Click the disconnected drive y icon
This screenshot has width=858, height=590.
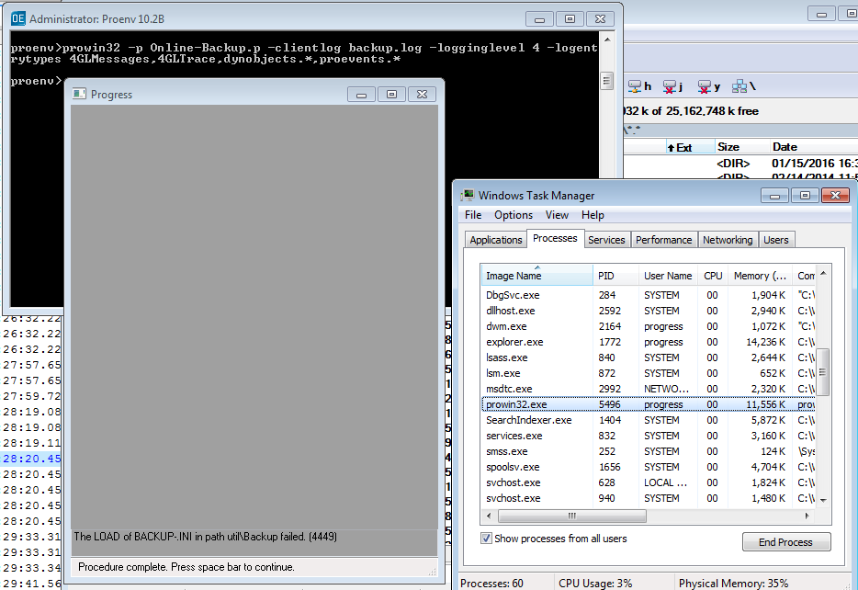[x=705, y=86]
